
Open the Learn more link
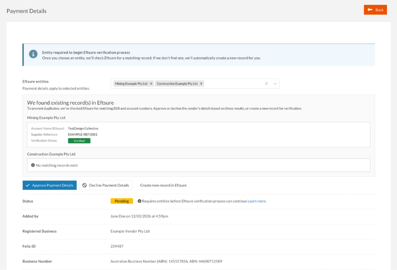[x=257, y=201]
